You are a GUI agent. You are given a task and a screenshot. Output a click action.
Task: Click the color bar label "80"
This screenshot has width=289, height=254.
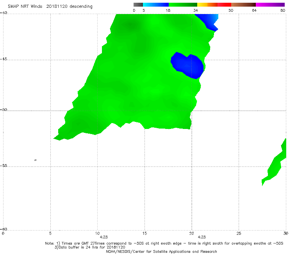coord(283,11)
